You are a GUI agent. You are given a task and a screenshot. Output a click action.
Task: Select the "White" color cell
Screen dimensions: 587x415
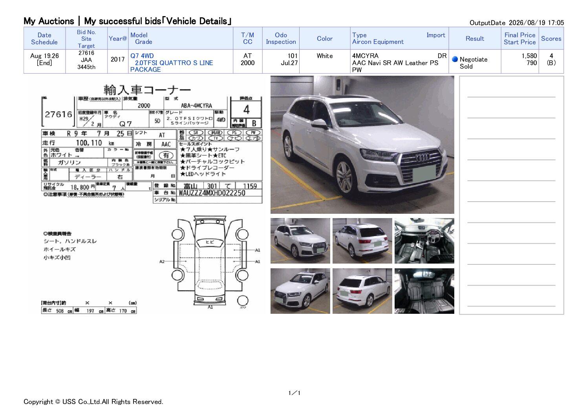(x=325, y=56)
